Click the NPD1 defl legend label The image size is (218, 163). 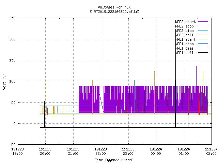point(184,53)
